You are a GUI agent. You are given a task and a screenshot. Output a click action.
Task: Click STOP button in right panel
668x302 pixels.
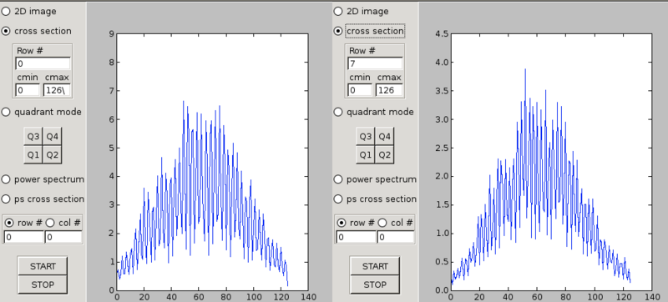(x=375, y=284)
